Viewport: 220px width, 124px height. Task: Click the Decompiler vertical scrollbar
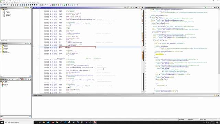pos(219,51)
